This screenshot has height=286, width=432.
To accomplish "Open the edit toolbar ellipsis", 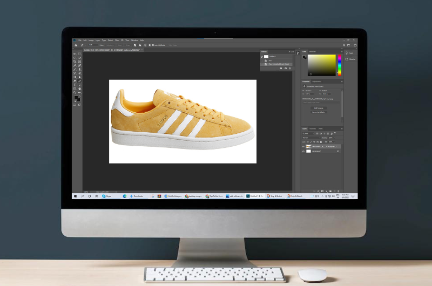I will click(79, 92).
